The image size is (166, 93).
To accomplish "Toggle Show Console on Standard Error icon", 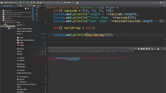I will tap(149, 49).
